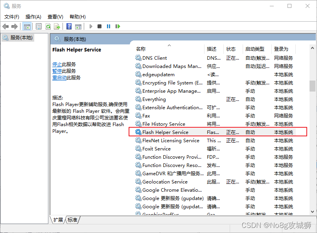Click the Restart Service toolbar icon
This screenshot has width=317, height=233.
pos(118,26)
